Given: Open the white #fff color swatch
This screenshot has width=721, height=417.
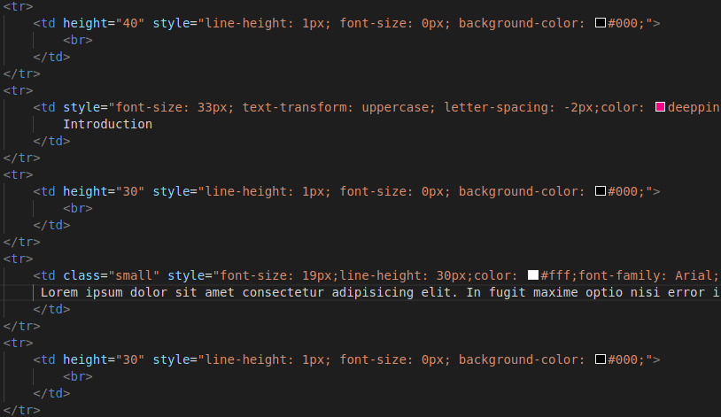Looking at the screenshot, I should [x=533, y=275].
